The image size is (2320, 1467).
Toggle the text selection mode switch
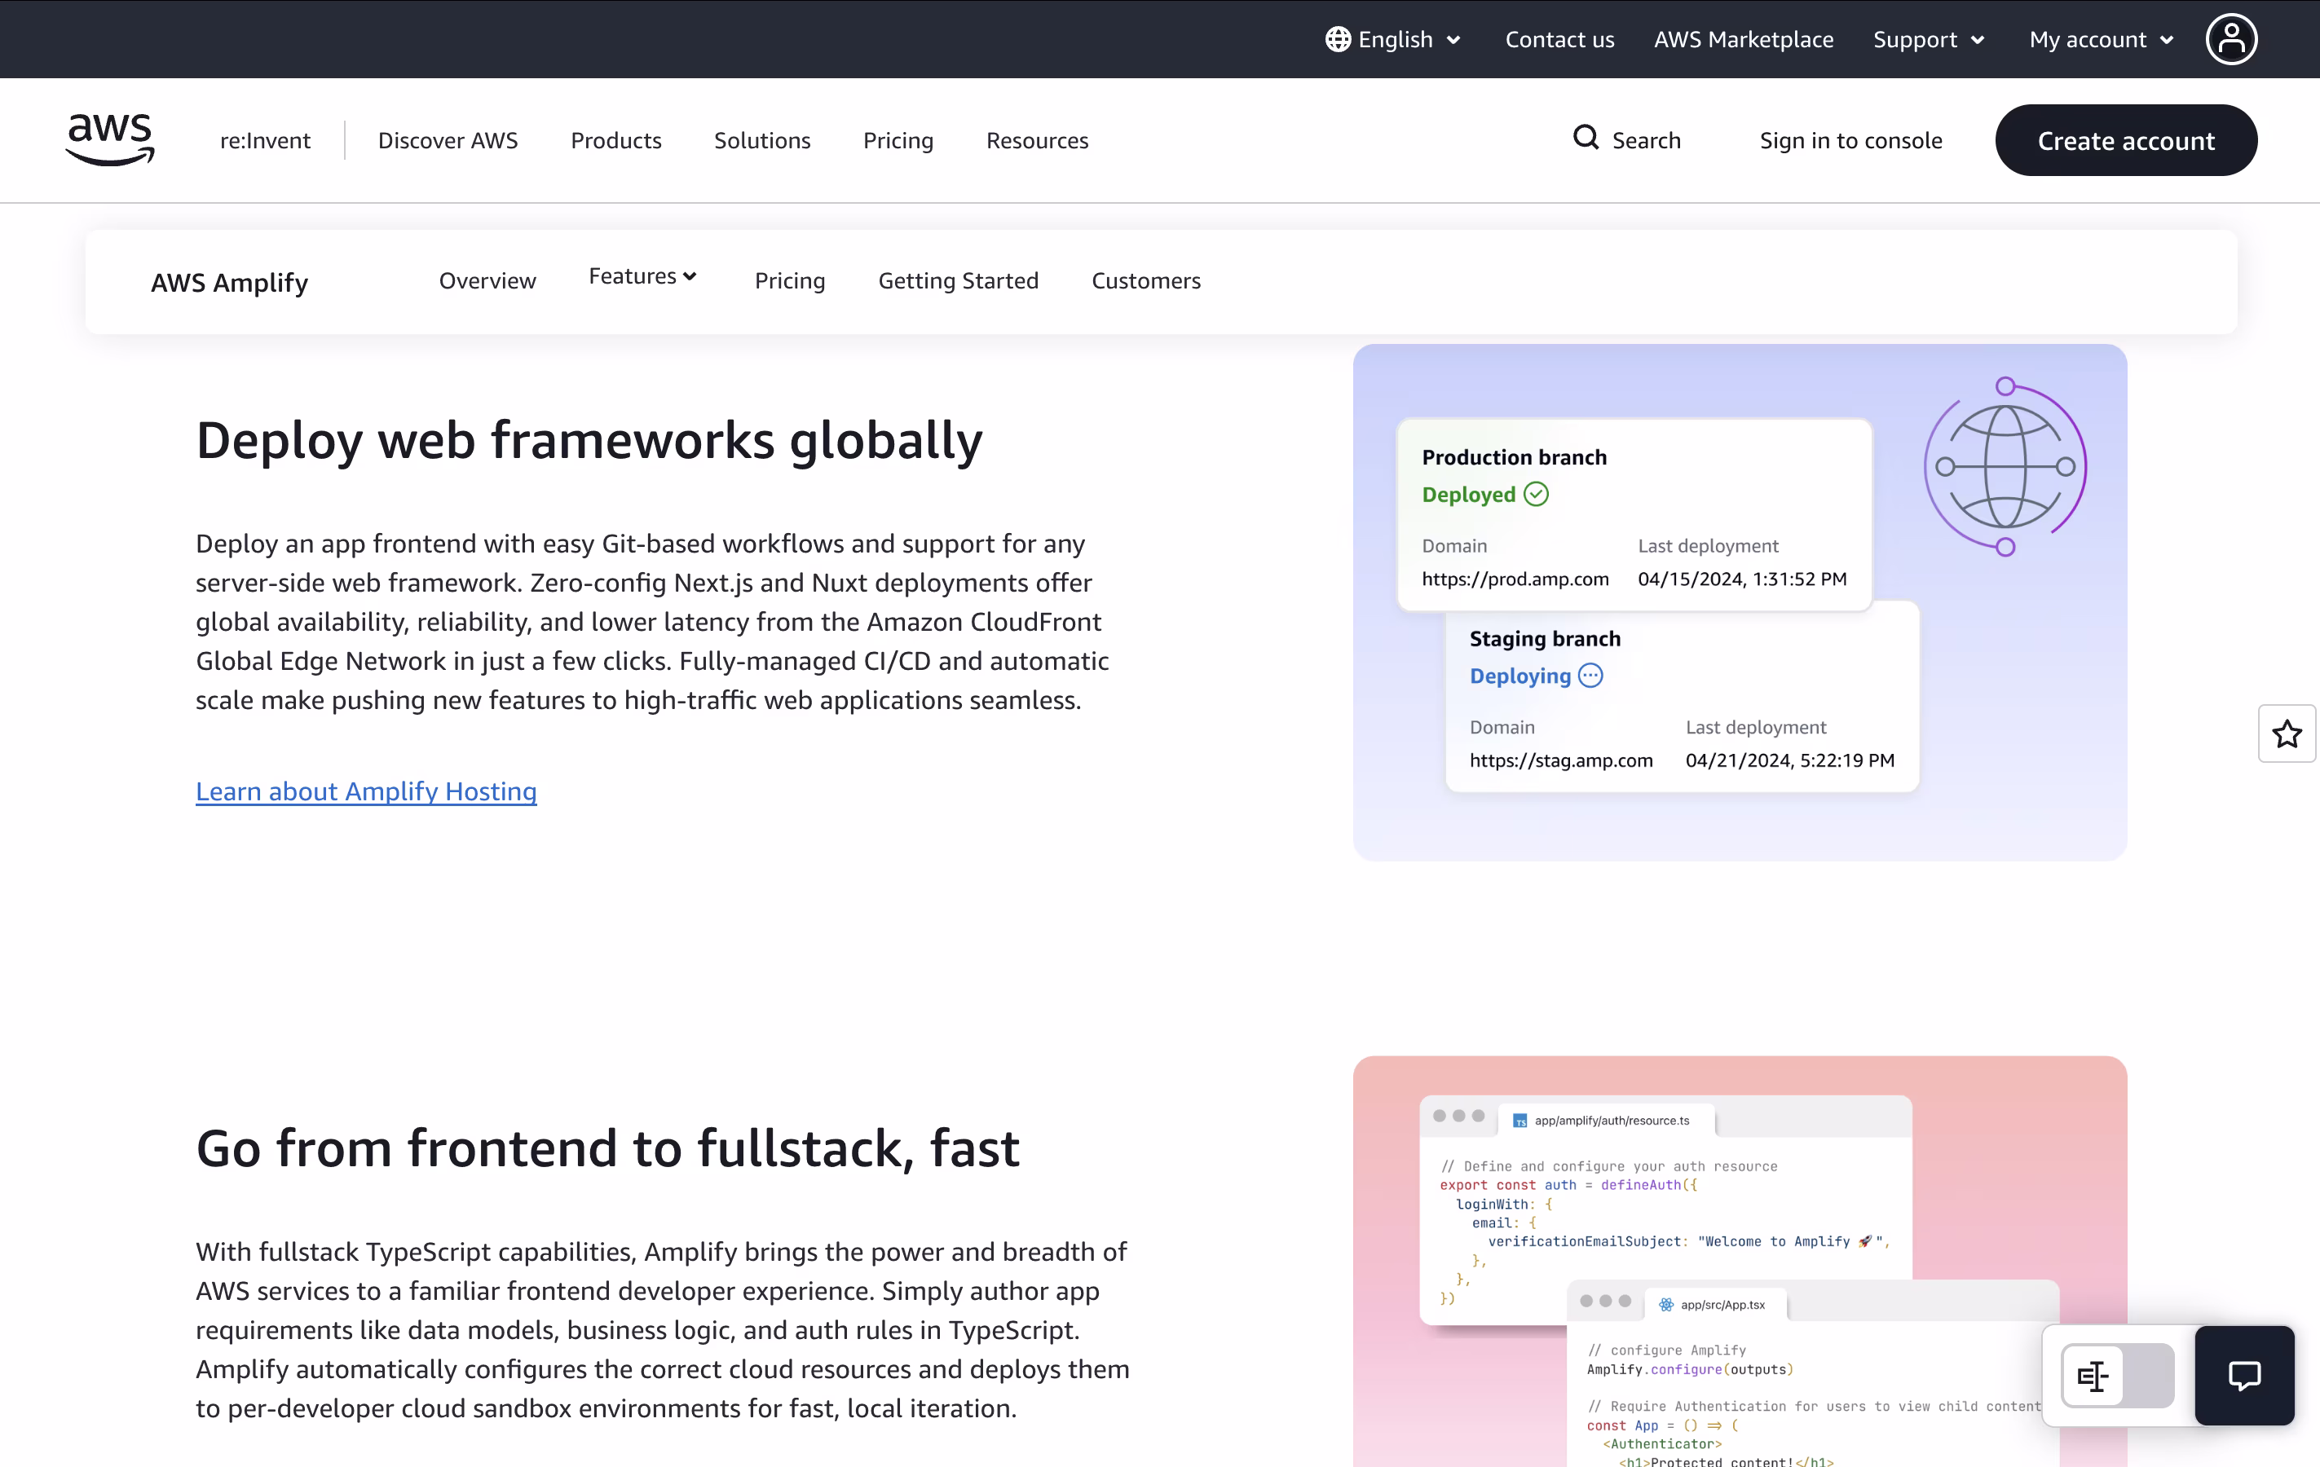click(2117, 1376)
